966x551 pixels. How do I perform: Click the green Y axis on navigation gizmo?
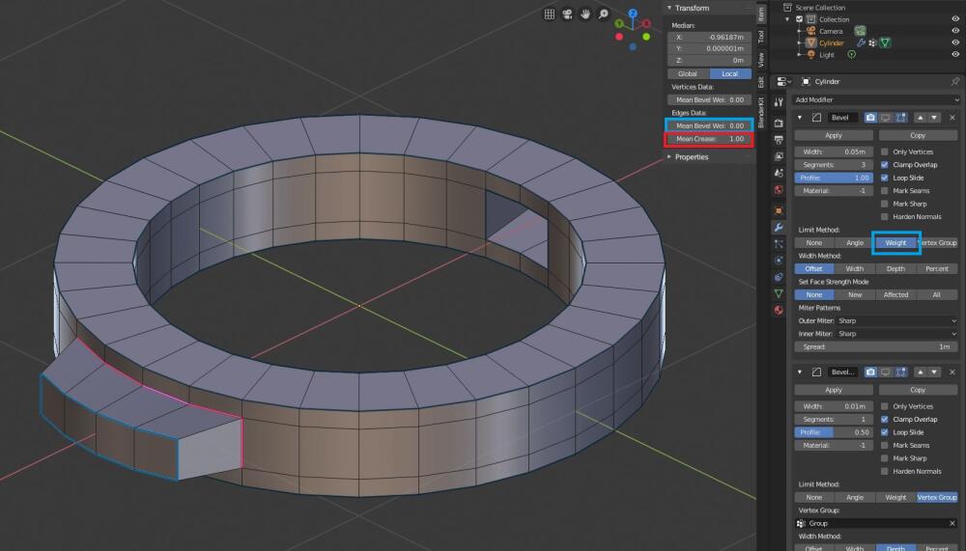click(x=619, y=24)
